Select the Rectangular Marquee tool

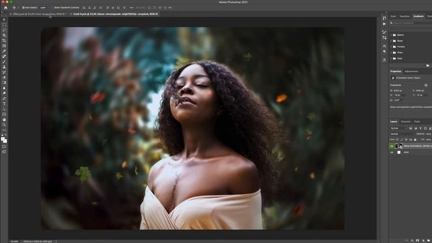click(x=4, y=25)
